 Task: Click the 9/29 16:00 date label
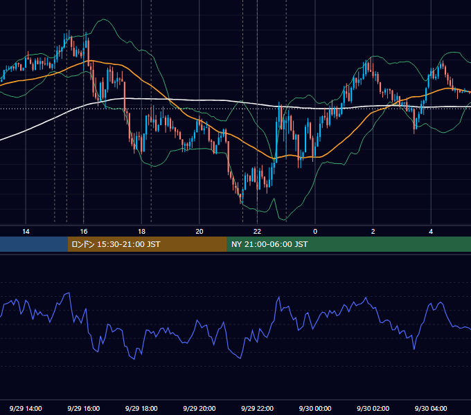click(x=84, y=408)
